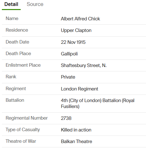The image size is (146, 149).
Task: Select the Detail tab
Action: [11, 4]
